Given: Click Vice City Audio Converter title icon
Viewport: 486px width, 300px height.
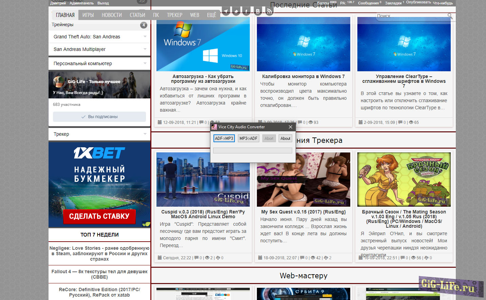Looking at the screenshot, I should pyautogui.click(x=214, y=127).
